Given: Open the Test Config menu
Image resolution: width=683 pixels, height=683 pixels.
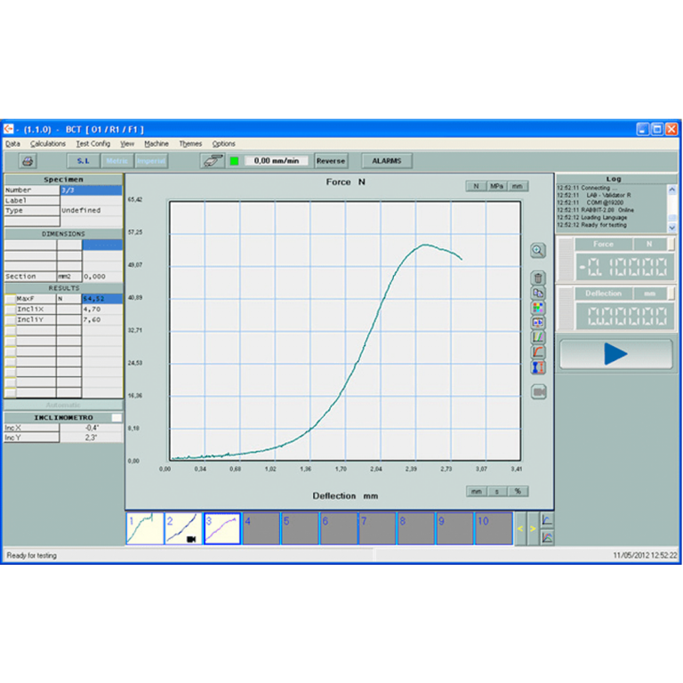Looking at the screenshot, I should pos(92,143).
